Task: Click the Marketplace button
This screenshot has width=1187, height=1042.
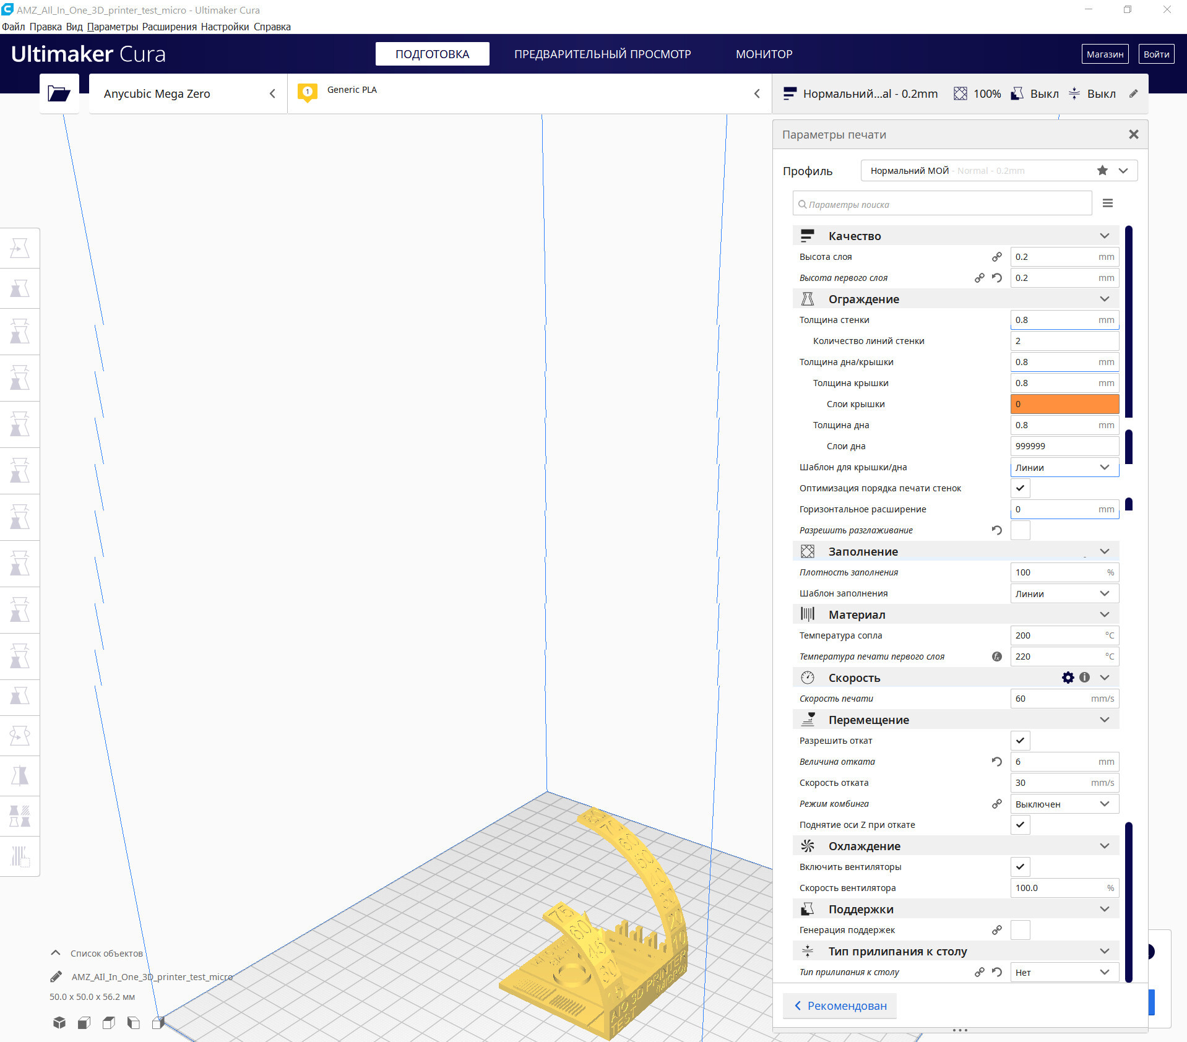Action: [1105, 54]
